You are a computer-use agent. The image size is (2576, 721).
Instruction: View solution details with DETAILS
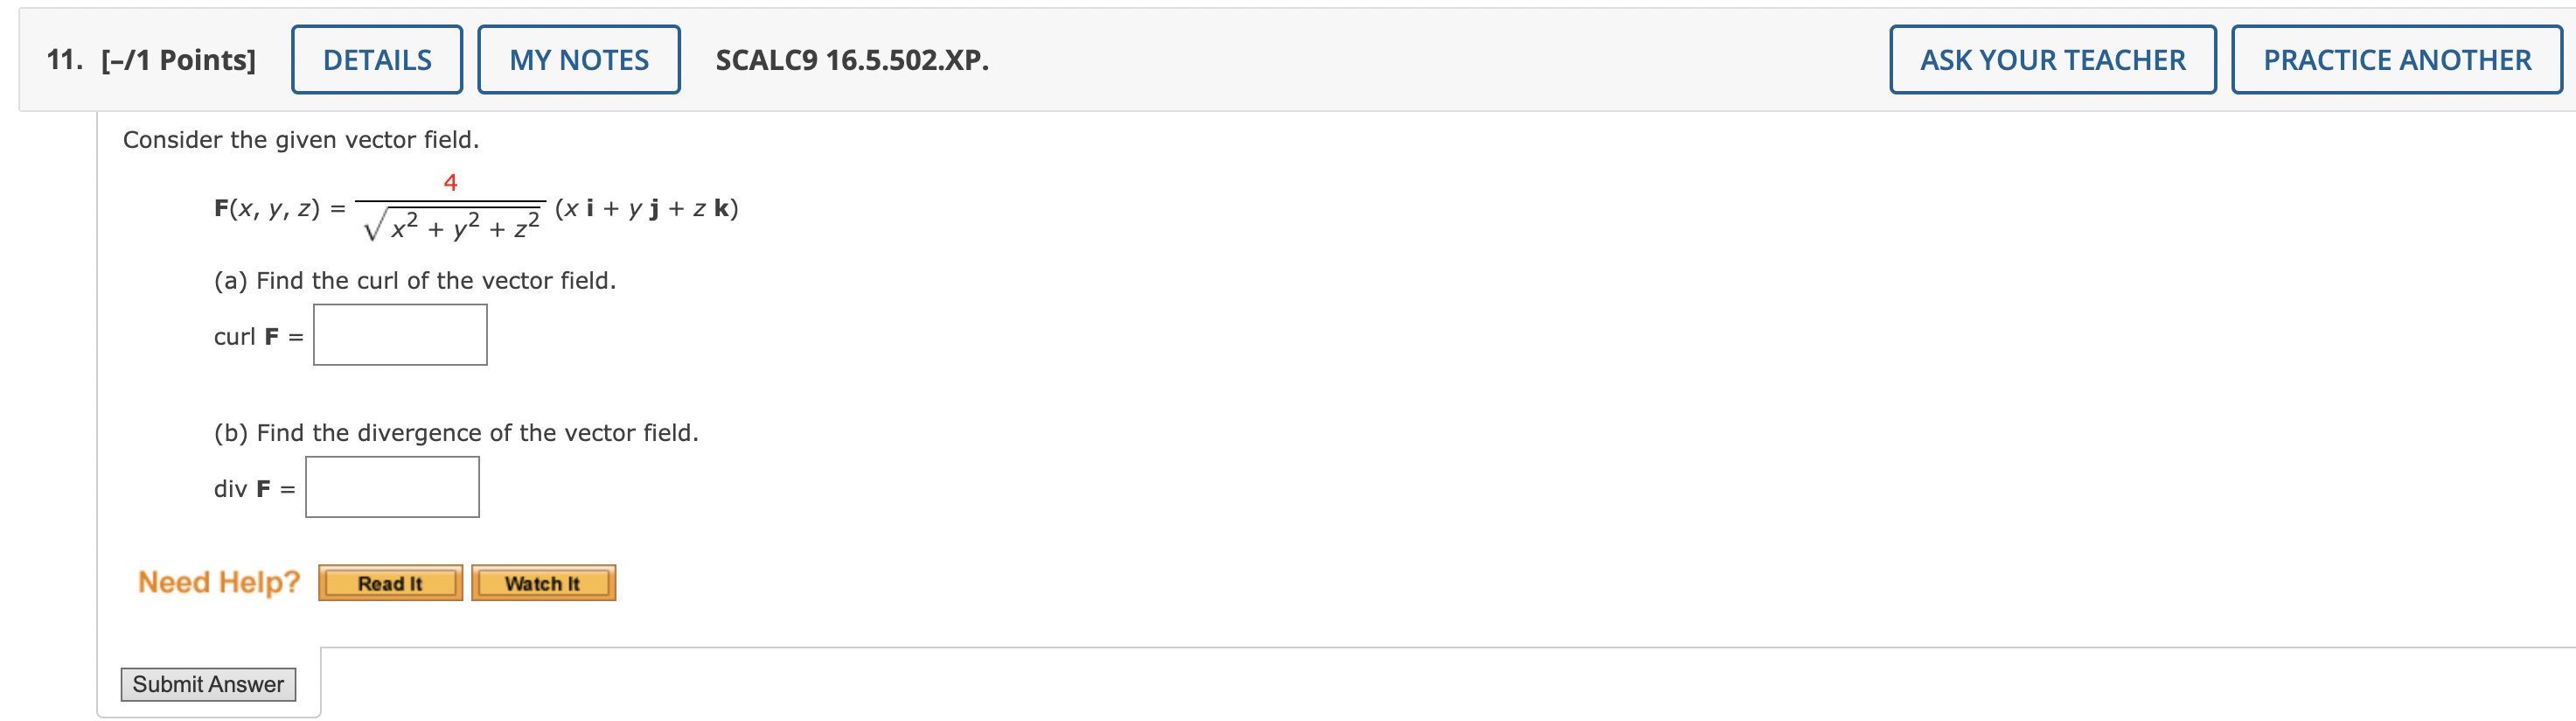tap(376, 59)
